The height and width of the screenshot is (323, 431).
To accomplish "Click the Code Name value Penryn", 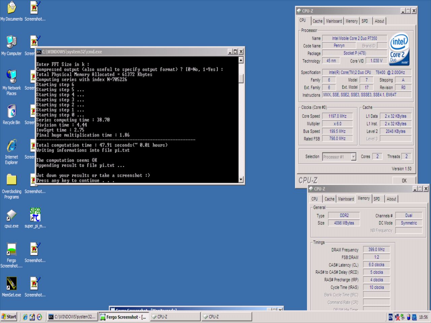I will (x=339, y=46).
